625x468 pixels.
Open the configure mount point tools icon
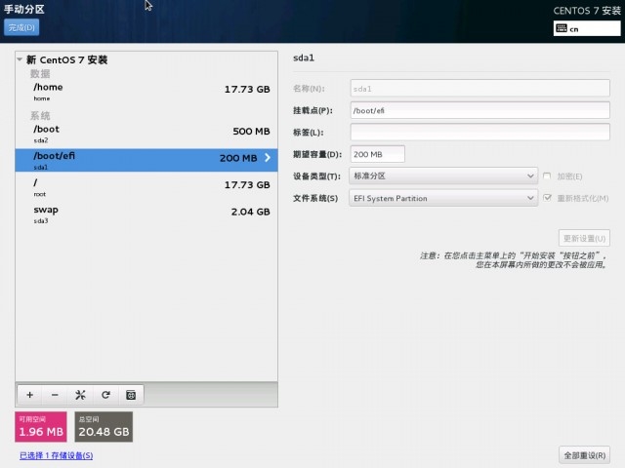pos(80,395)
